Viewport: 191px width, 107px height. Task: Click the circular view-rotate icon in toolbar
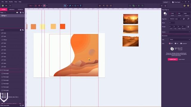pyautogui.click(x=39, y=6)
